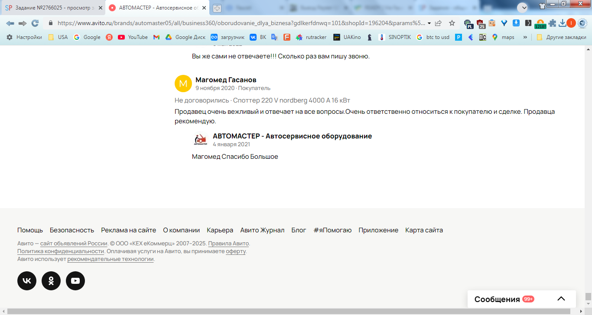Open the PL globe proxy extension
The width and height of the screenshot is (592, 315).
(468, 23)
